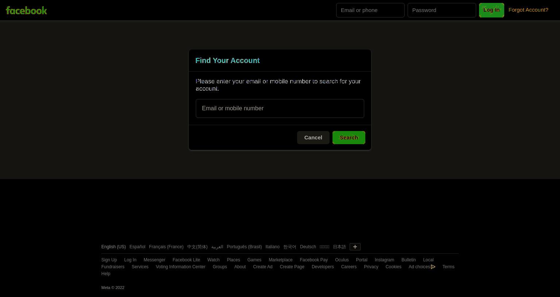Switch language to 日本語
This screenshot has width=560, height=297.
point(339,247)
